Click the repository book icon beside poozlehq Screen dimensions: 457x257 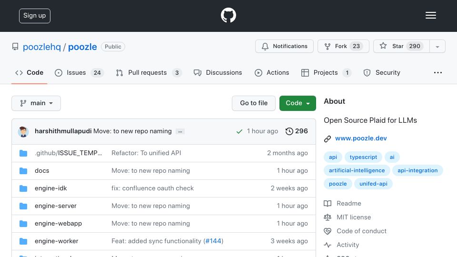coord(15,47)
